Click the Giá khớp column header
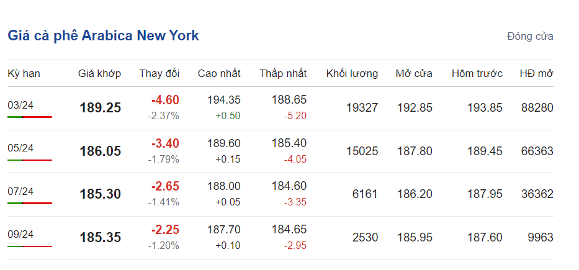 point(99,73)
